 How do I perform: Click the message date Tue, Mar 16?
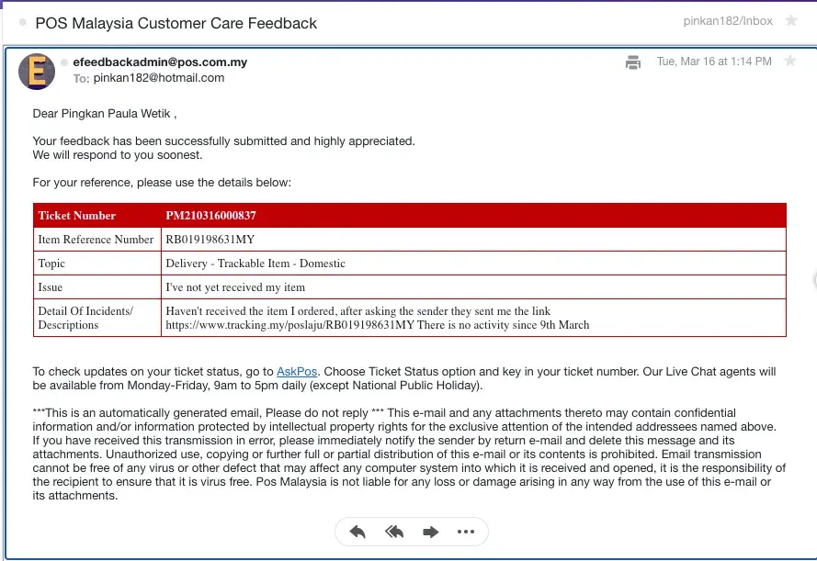tap(713, 62)
